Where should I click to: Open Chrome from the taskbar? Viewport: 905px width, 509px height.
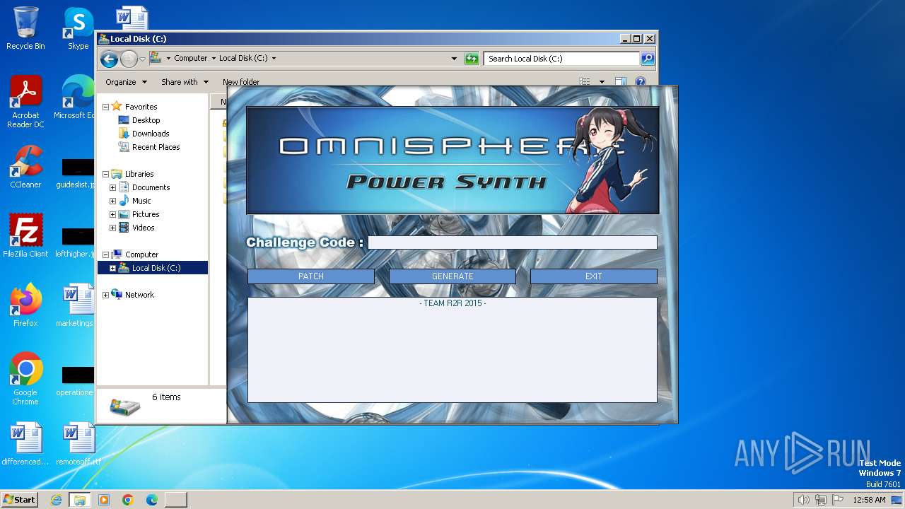click(128, 500)
